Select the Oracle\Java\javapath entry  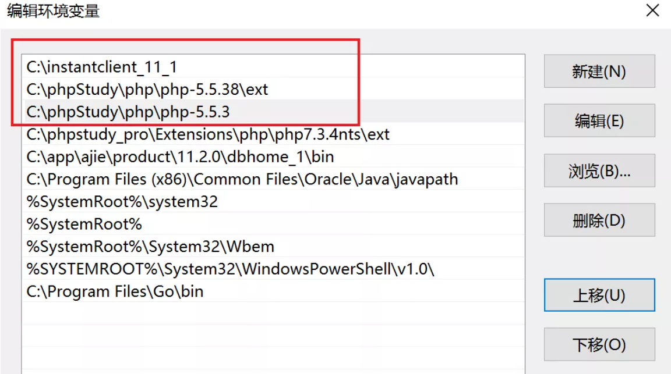273,179
